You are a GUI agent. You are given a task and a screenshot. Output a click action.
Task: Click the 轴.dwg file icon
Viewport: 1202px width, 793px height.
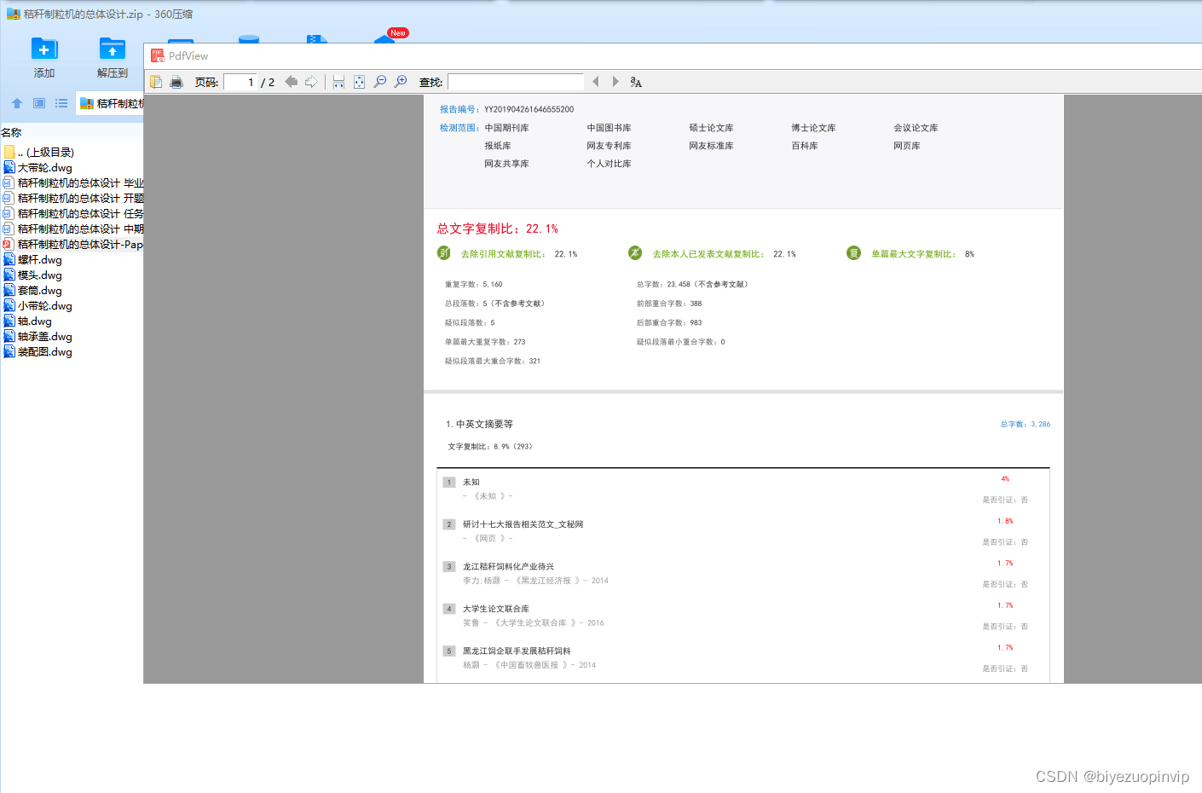pyautogui.click(x=9, y=321)
